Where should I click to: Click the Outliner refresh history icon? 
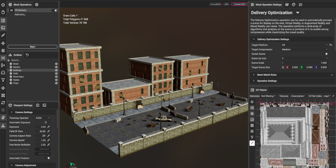coord(27,55)
